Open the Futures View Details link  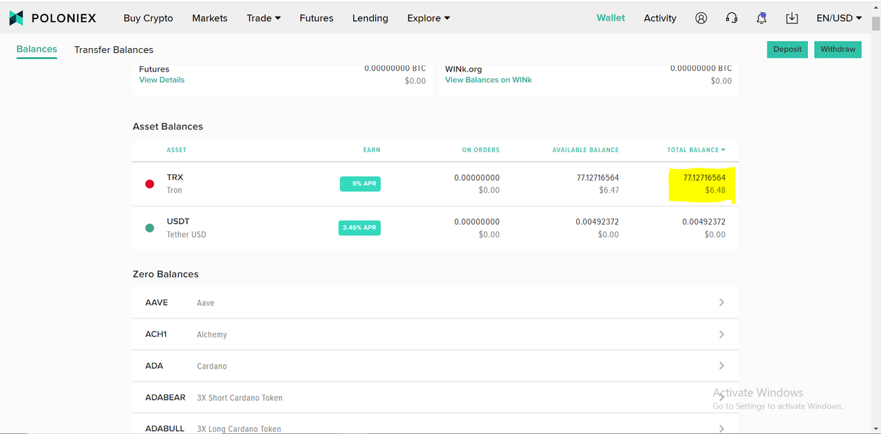pos(162,80)
